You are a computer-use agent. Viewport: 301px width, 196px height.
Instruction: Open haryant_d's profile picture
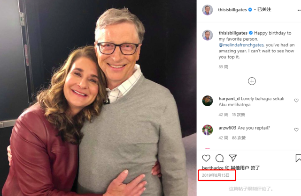point(208,101)
